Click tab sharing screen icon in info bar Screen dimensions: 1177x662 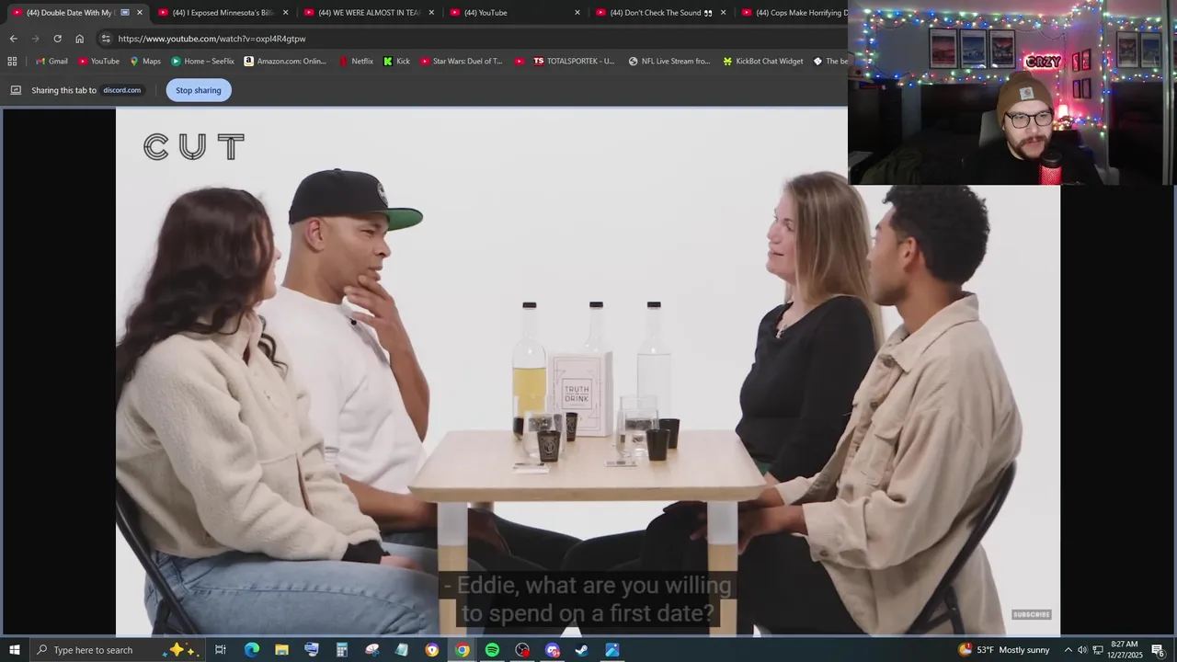pyautogui.click(x=16, y=90)
